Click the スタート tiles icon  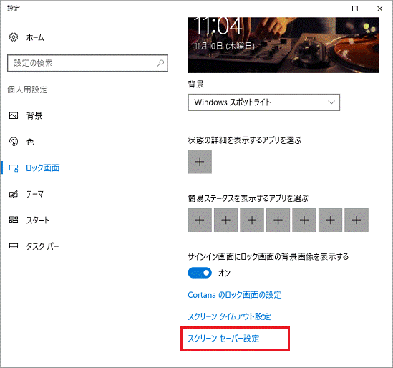pyautogui.click(x=14, y=220)
